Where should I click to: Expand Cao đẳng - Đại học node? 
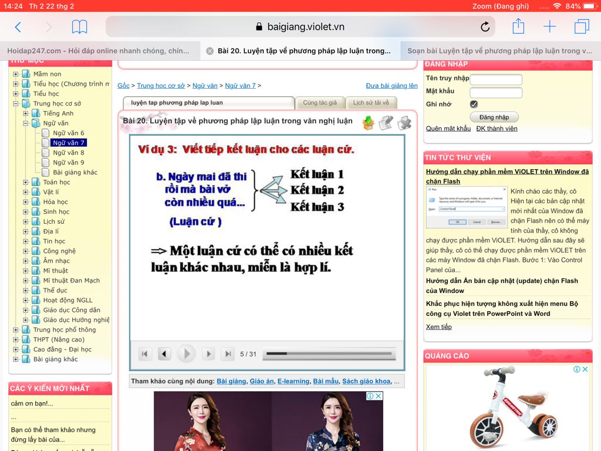16,349
